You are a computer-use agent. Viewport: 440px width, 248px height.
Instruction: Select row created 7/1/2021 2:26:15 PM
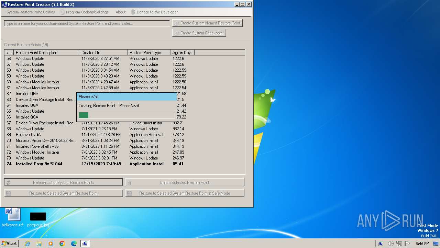click(x=125, y=129)
